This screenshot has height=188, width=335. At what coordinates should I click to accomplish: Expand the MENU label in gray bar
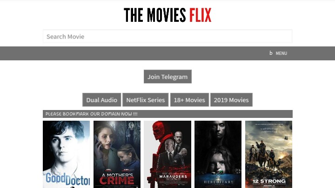pyautogui.click(x=281, y=53)
